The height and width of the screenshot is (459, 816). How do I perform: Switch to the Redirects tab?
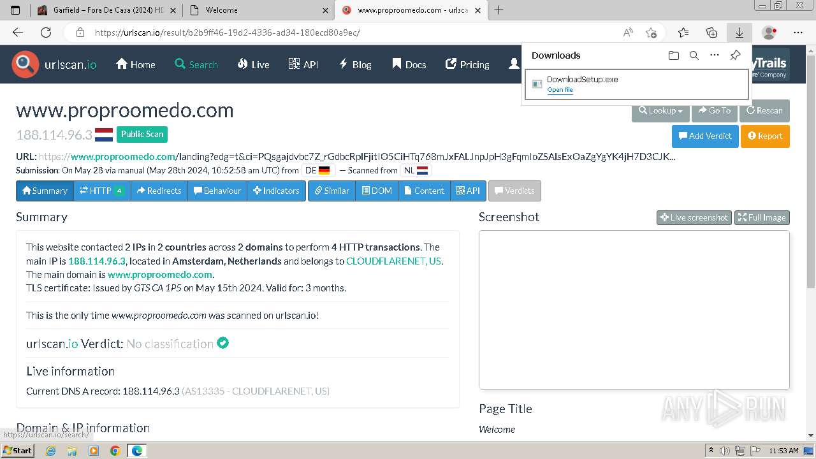coord(159,191)
